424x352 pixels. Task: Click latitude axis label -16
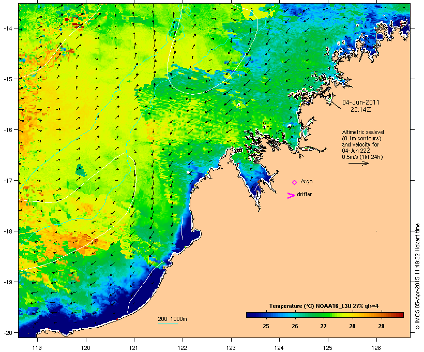pyautogui.click(x=7, y=130)
